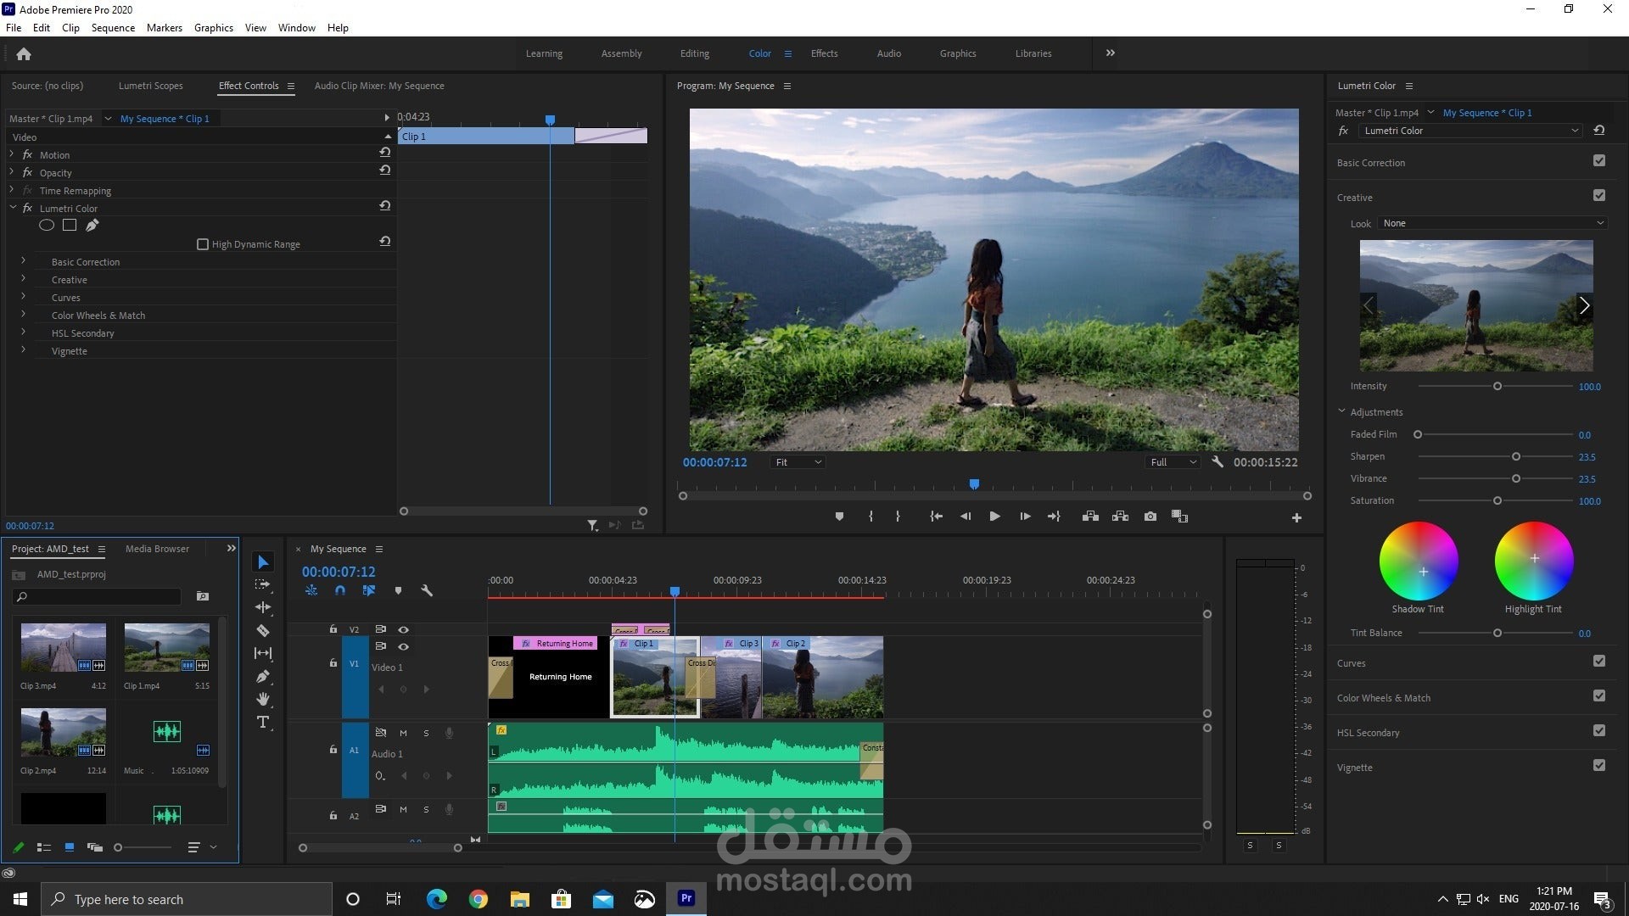1629x916 pixels.
Task: Open the Look dropdown set to None
Action: click(1492, 223)
